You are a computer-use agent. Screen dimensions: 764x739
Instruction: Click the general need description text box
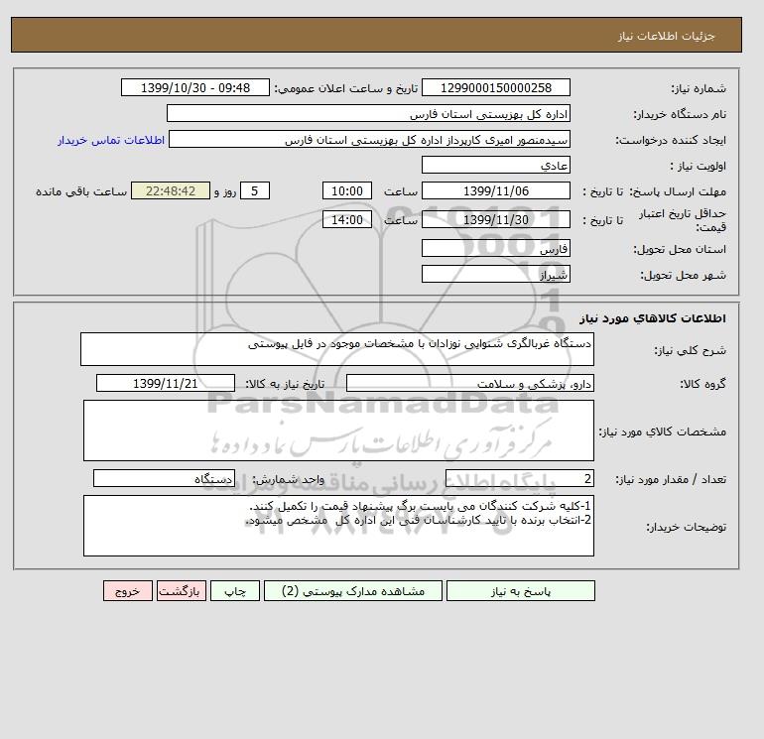click(337, 349)
